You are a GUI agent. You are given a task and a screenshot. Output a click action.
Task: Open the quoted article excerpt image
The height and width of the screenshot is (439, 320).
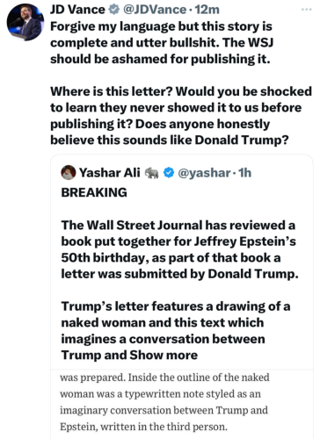click(x=182, y=404)
